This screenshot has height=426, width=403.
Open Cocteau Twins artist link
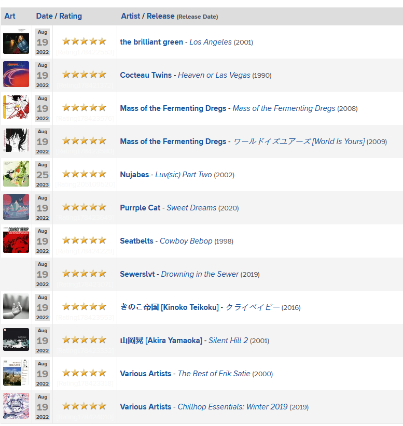pos(146,75)
